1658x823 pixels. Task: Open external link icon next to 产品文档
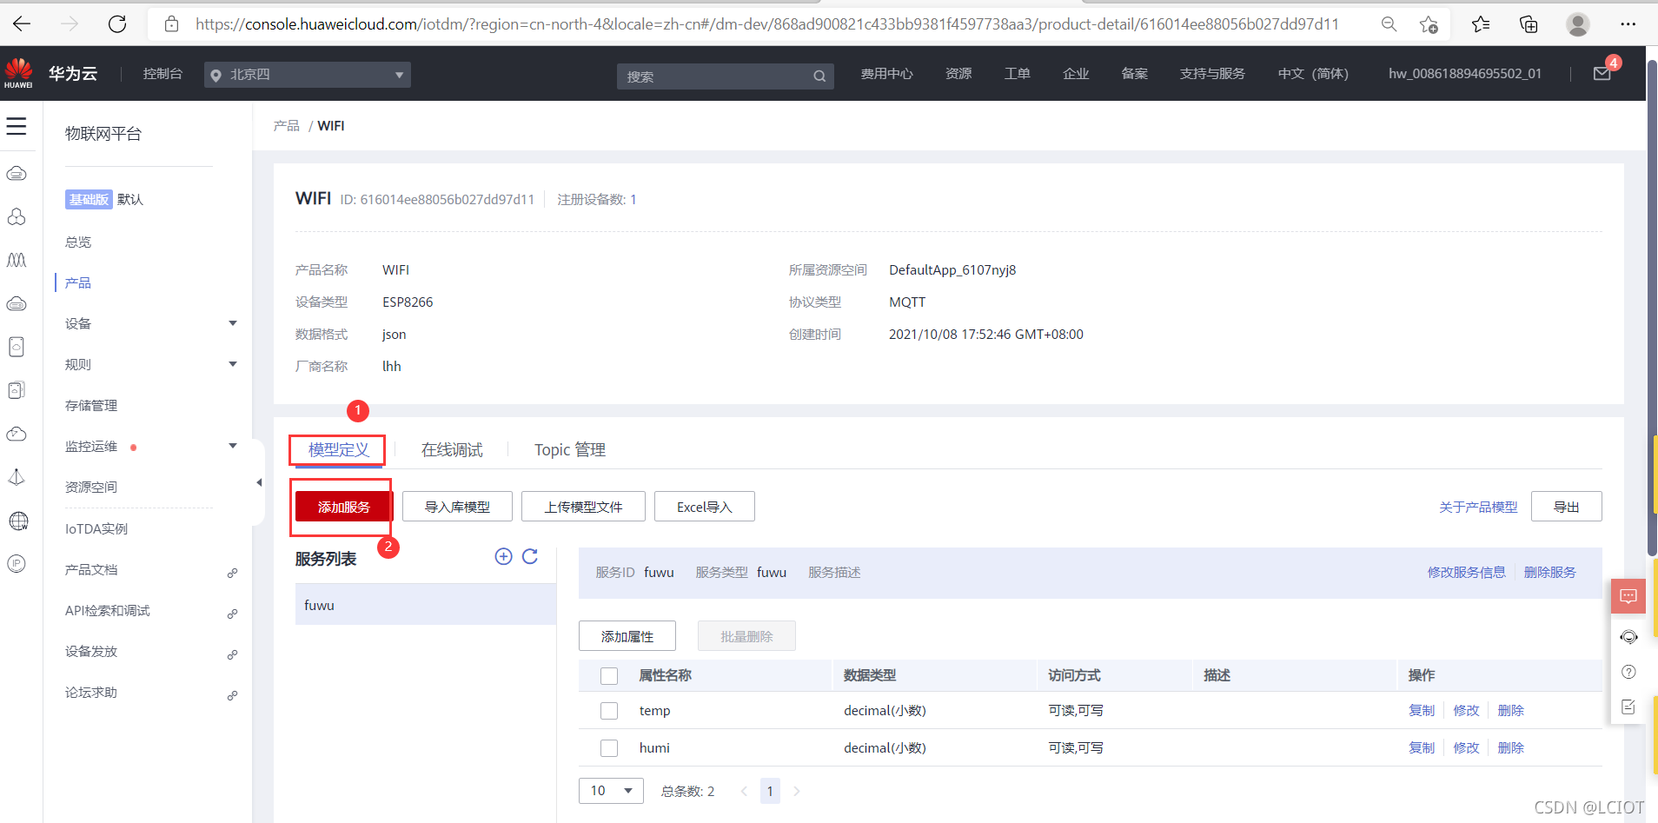[232, 573]
